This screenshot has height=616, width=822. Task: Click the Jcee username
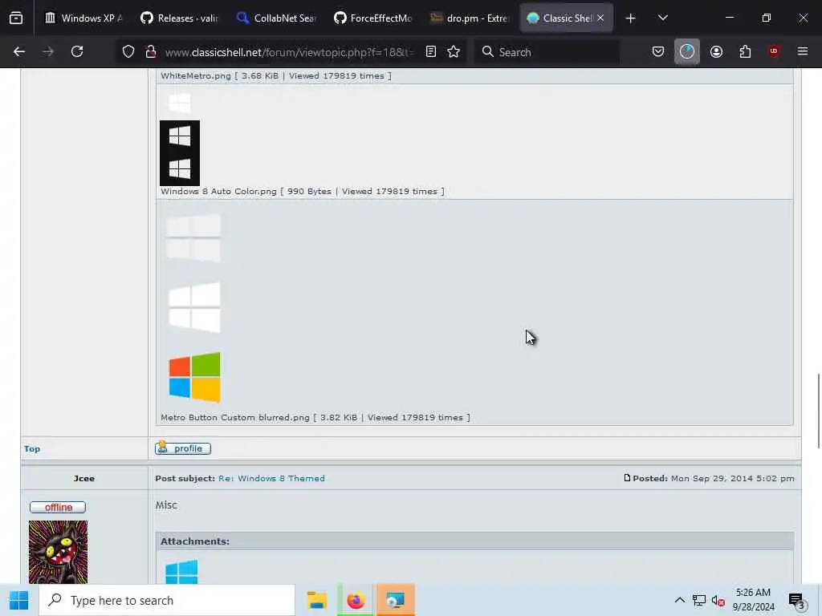[x=83, y=478]
